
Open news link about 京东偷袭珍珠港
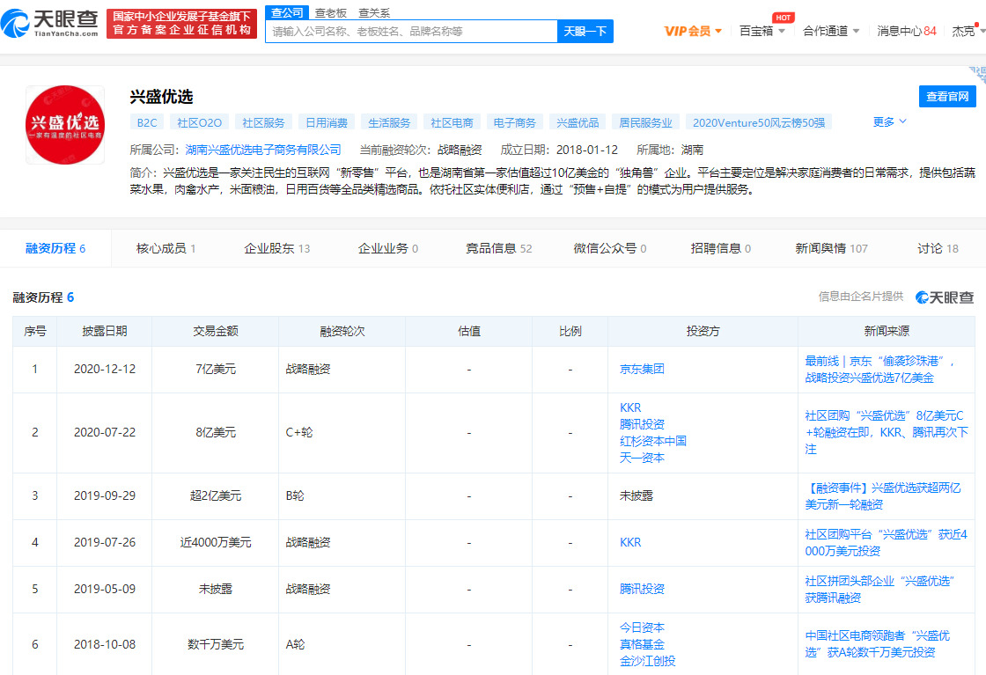[x=879, y=370]
